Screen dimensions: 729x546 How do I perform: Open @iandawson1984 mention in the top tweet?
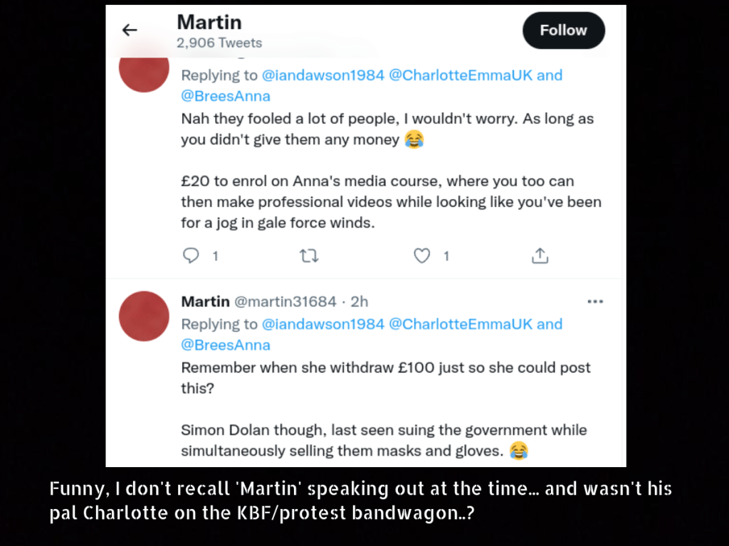point(323,75)
